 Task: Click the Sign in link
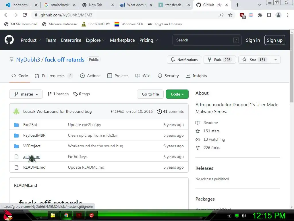253,40
